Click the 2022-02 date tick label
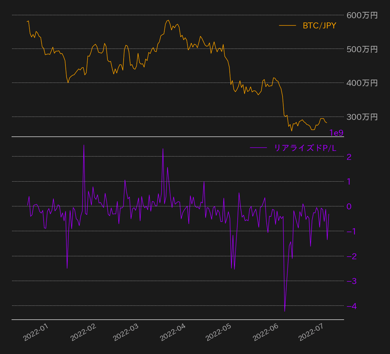 click(x=83, y=332)
